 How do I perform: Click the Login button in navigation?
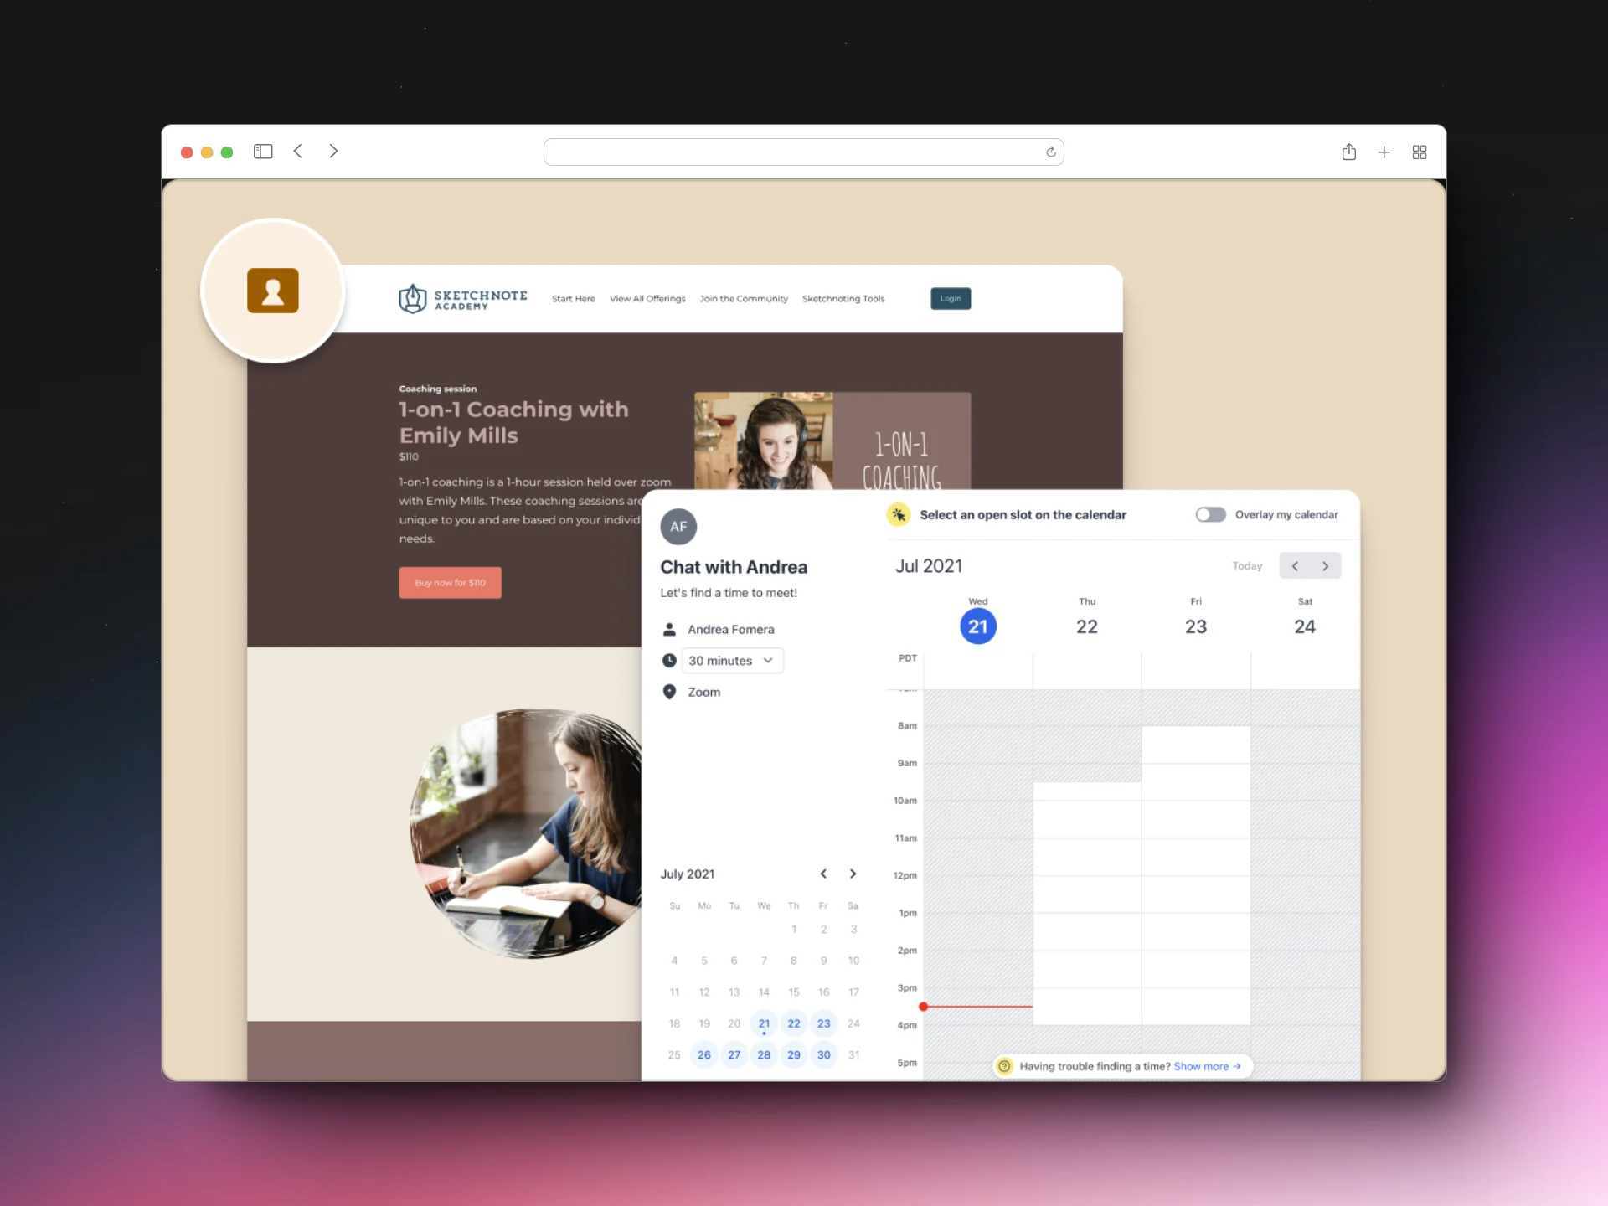coord(951,297)
